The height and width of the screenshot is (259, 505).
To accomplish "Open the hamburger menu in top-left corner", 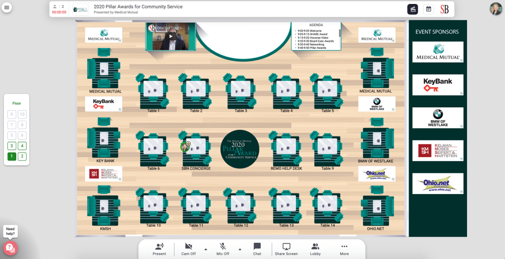I will pos(7,8).
